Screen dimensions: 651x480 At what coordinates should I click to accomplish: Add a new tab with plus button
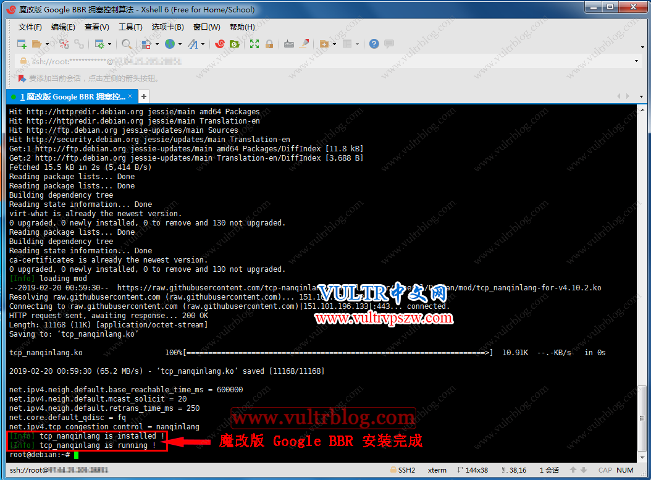[144, 96]
